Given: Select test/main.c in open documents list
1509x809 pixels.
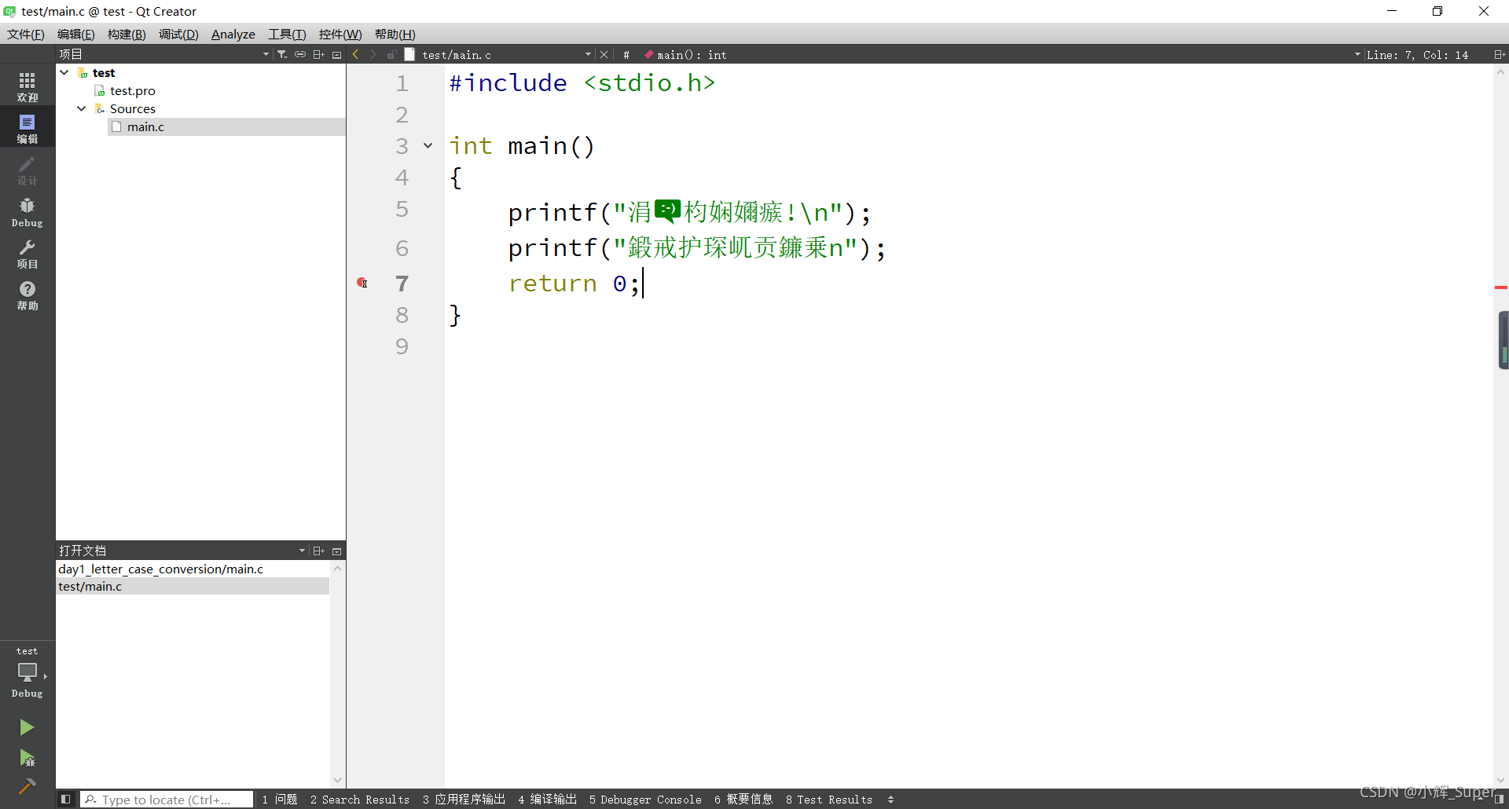Looking at the screenshot, I should coord(193,586).
